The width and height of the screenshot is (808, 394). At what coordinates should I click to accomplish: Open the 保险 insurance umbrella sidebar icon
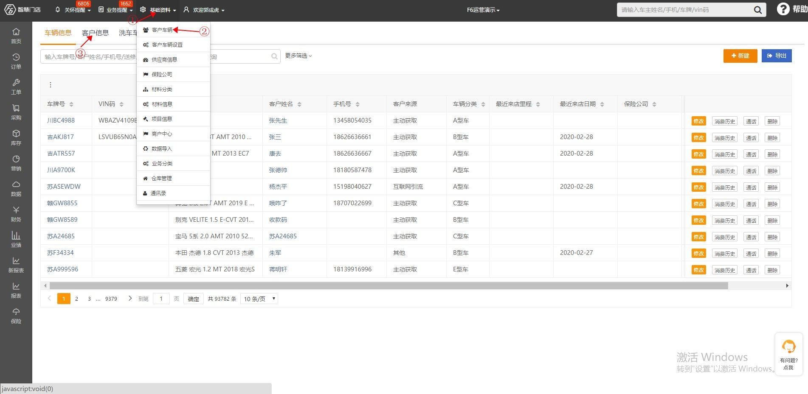pyautogui.click(x=16, y=316)
